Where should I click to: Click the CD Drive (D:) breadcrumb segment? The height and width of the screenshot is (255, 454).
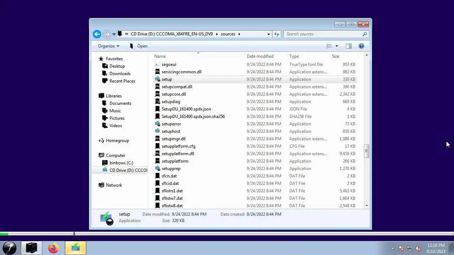pyautogui.click(x=172, y=34)
